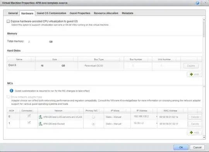Click the green plus icon under Hard Disks
Viewport: 209px width, 152px height.
(x=191, y=74)
